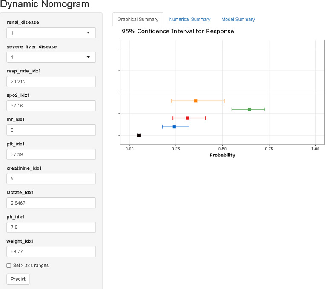Select the inr_idx1 input box

click(x=51, y=130)
